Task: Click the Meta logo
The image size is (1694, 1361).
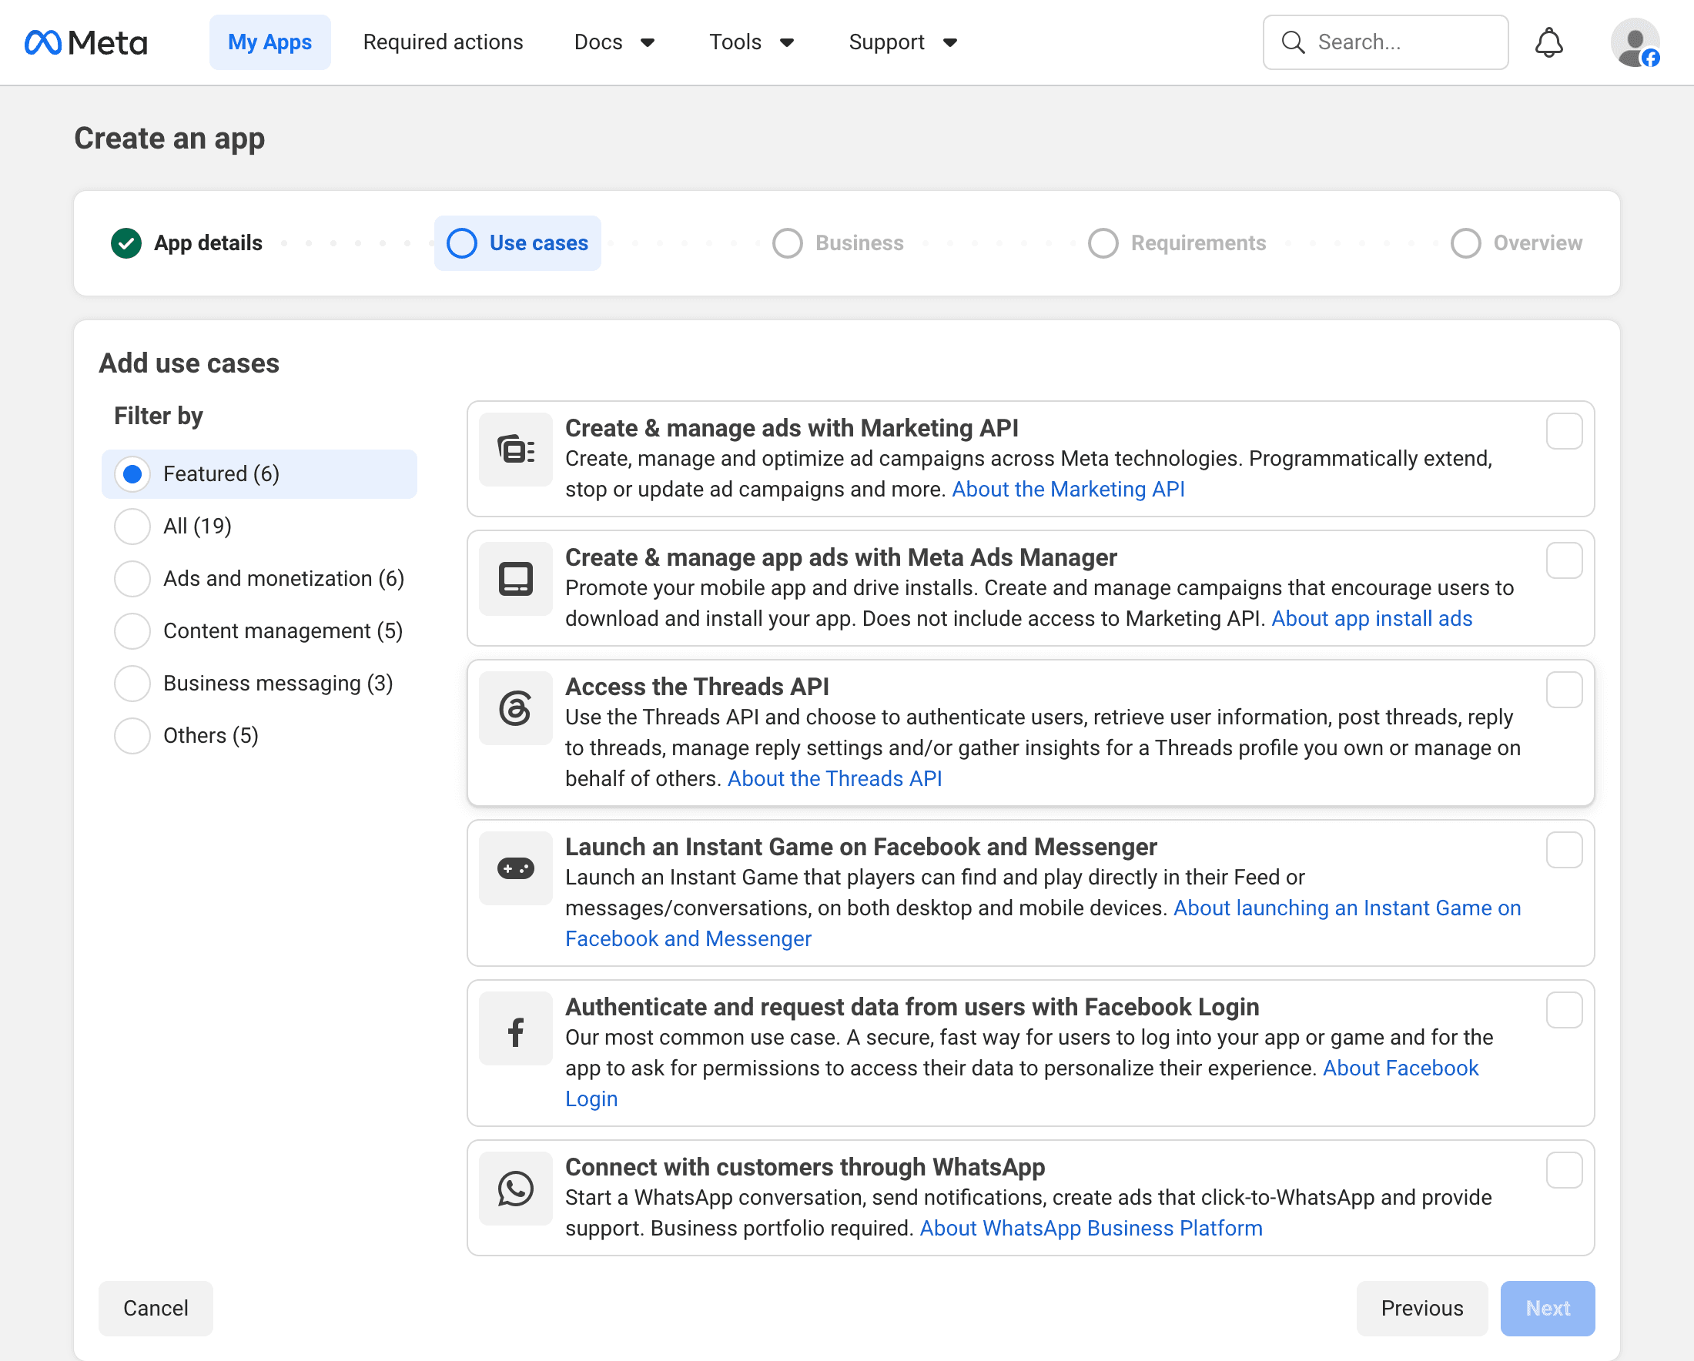Action: coord(85,42)
